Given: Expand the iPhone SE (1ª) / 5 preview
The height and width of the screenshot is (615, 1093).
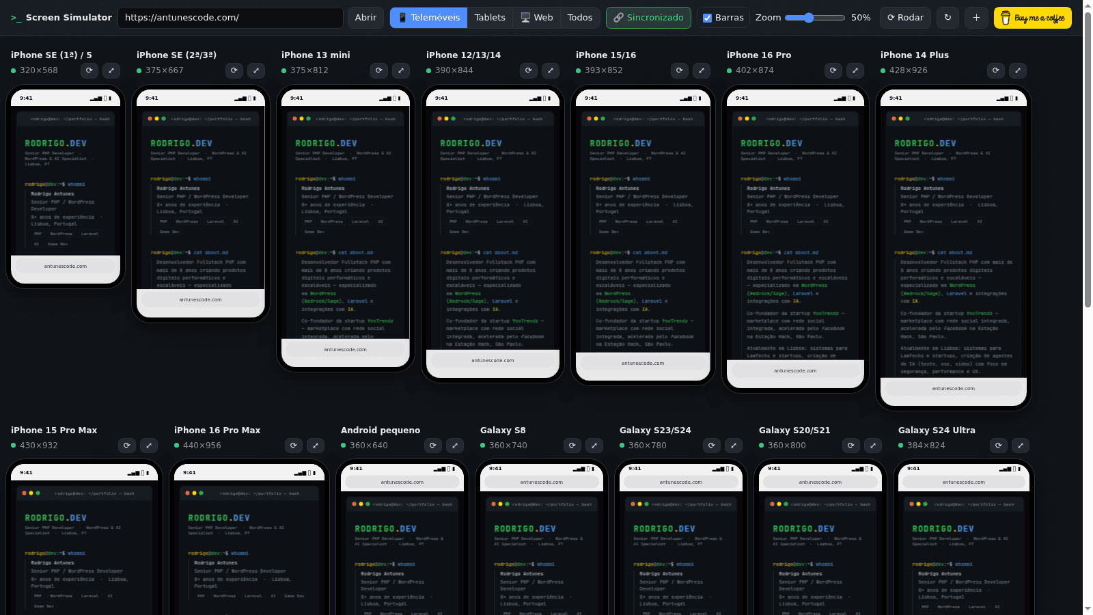Looking at the screenshot, I should [x=111, y=70].
